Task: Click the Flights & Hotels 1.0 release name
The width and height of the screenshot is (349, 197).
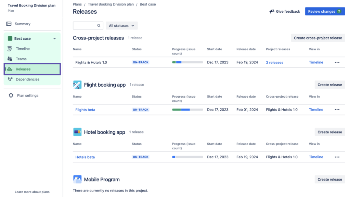Action: point(91,62)
